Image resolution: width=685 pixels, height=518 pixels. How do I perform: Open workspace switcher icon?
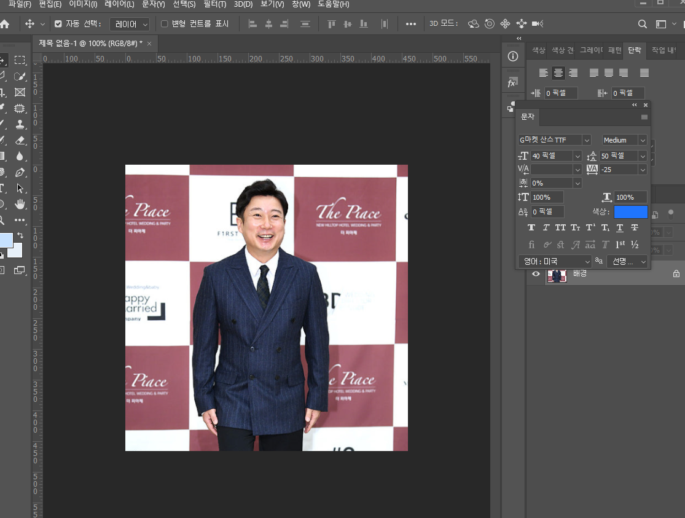(x=661, y=24)
